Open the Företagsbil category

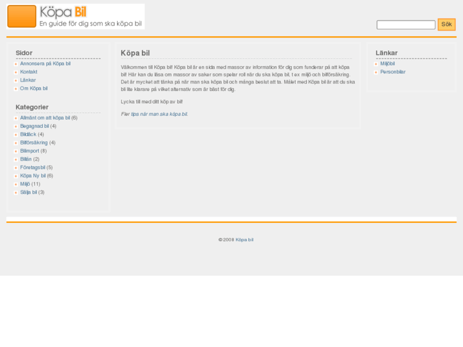[32, 167]
